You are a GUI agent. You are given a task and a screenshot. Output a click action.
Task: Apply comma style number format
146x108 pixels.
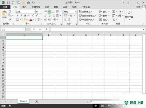click(x=75, y=16)
